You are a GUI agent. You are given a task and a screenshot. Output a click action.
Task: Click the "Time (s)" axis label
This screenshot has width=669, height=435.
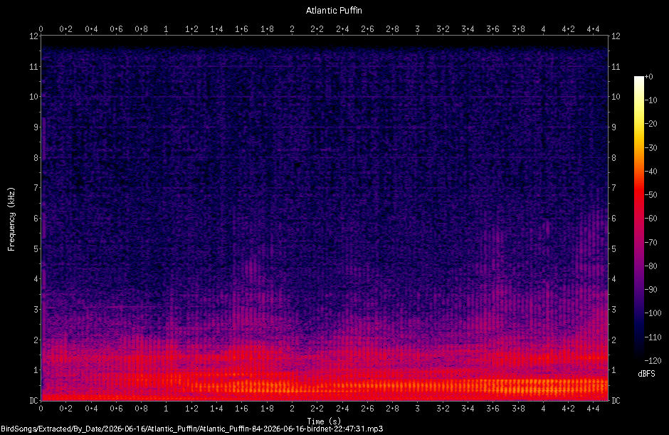324,421
